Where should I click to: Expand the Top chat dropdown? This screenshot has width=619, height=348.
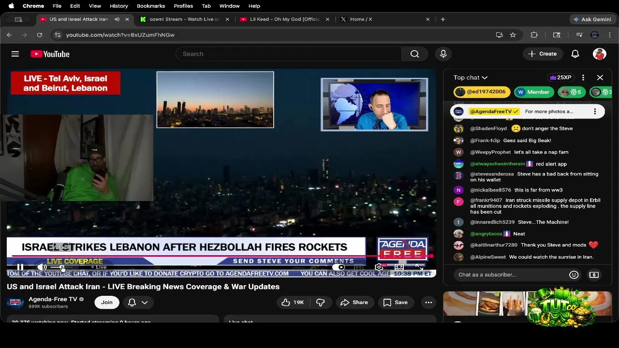pyautogui.click(x=471, y=77)
